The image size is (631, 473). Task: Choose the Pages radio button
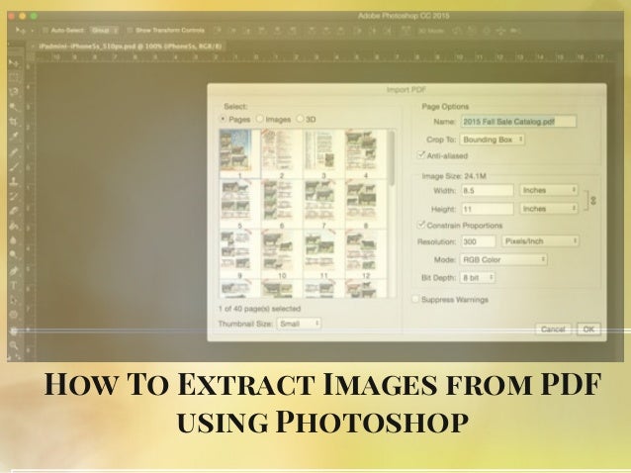tap(223, 119)
